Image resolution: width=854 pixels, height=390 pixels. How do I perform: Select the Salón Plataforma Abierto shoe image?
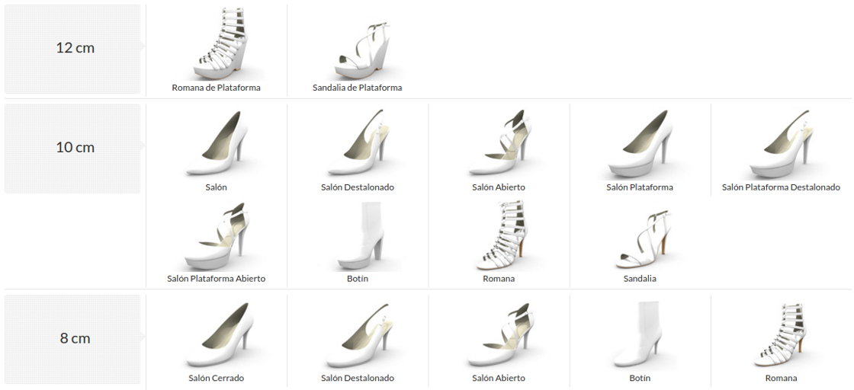click(217, 236)
